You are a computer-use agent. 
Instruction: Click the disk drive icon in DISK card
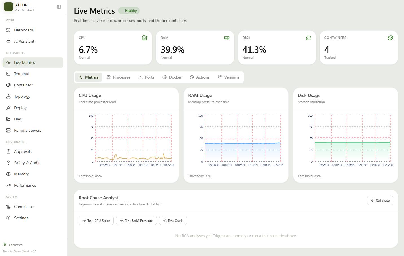click(309, 38)
